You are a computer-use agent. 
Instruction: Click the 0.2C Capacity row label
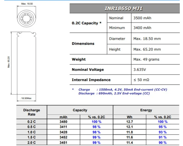point(86,23)
